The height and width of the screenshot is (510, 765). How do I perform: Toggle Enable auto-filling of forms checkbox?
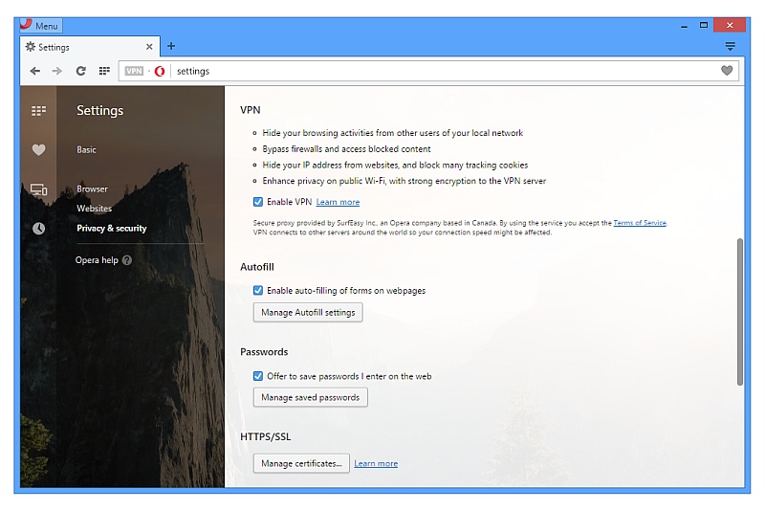tap(258, 290)
